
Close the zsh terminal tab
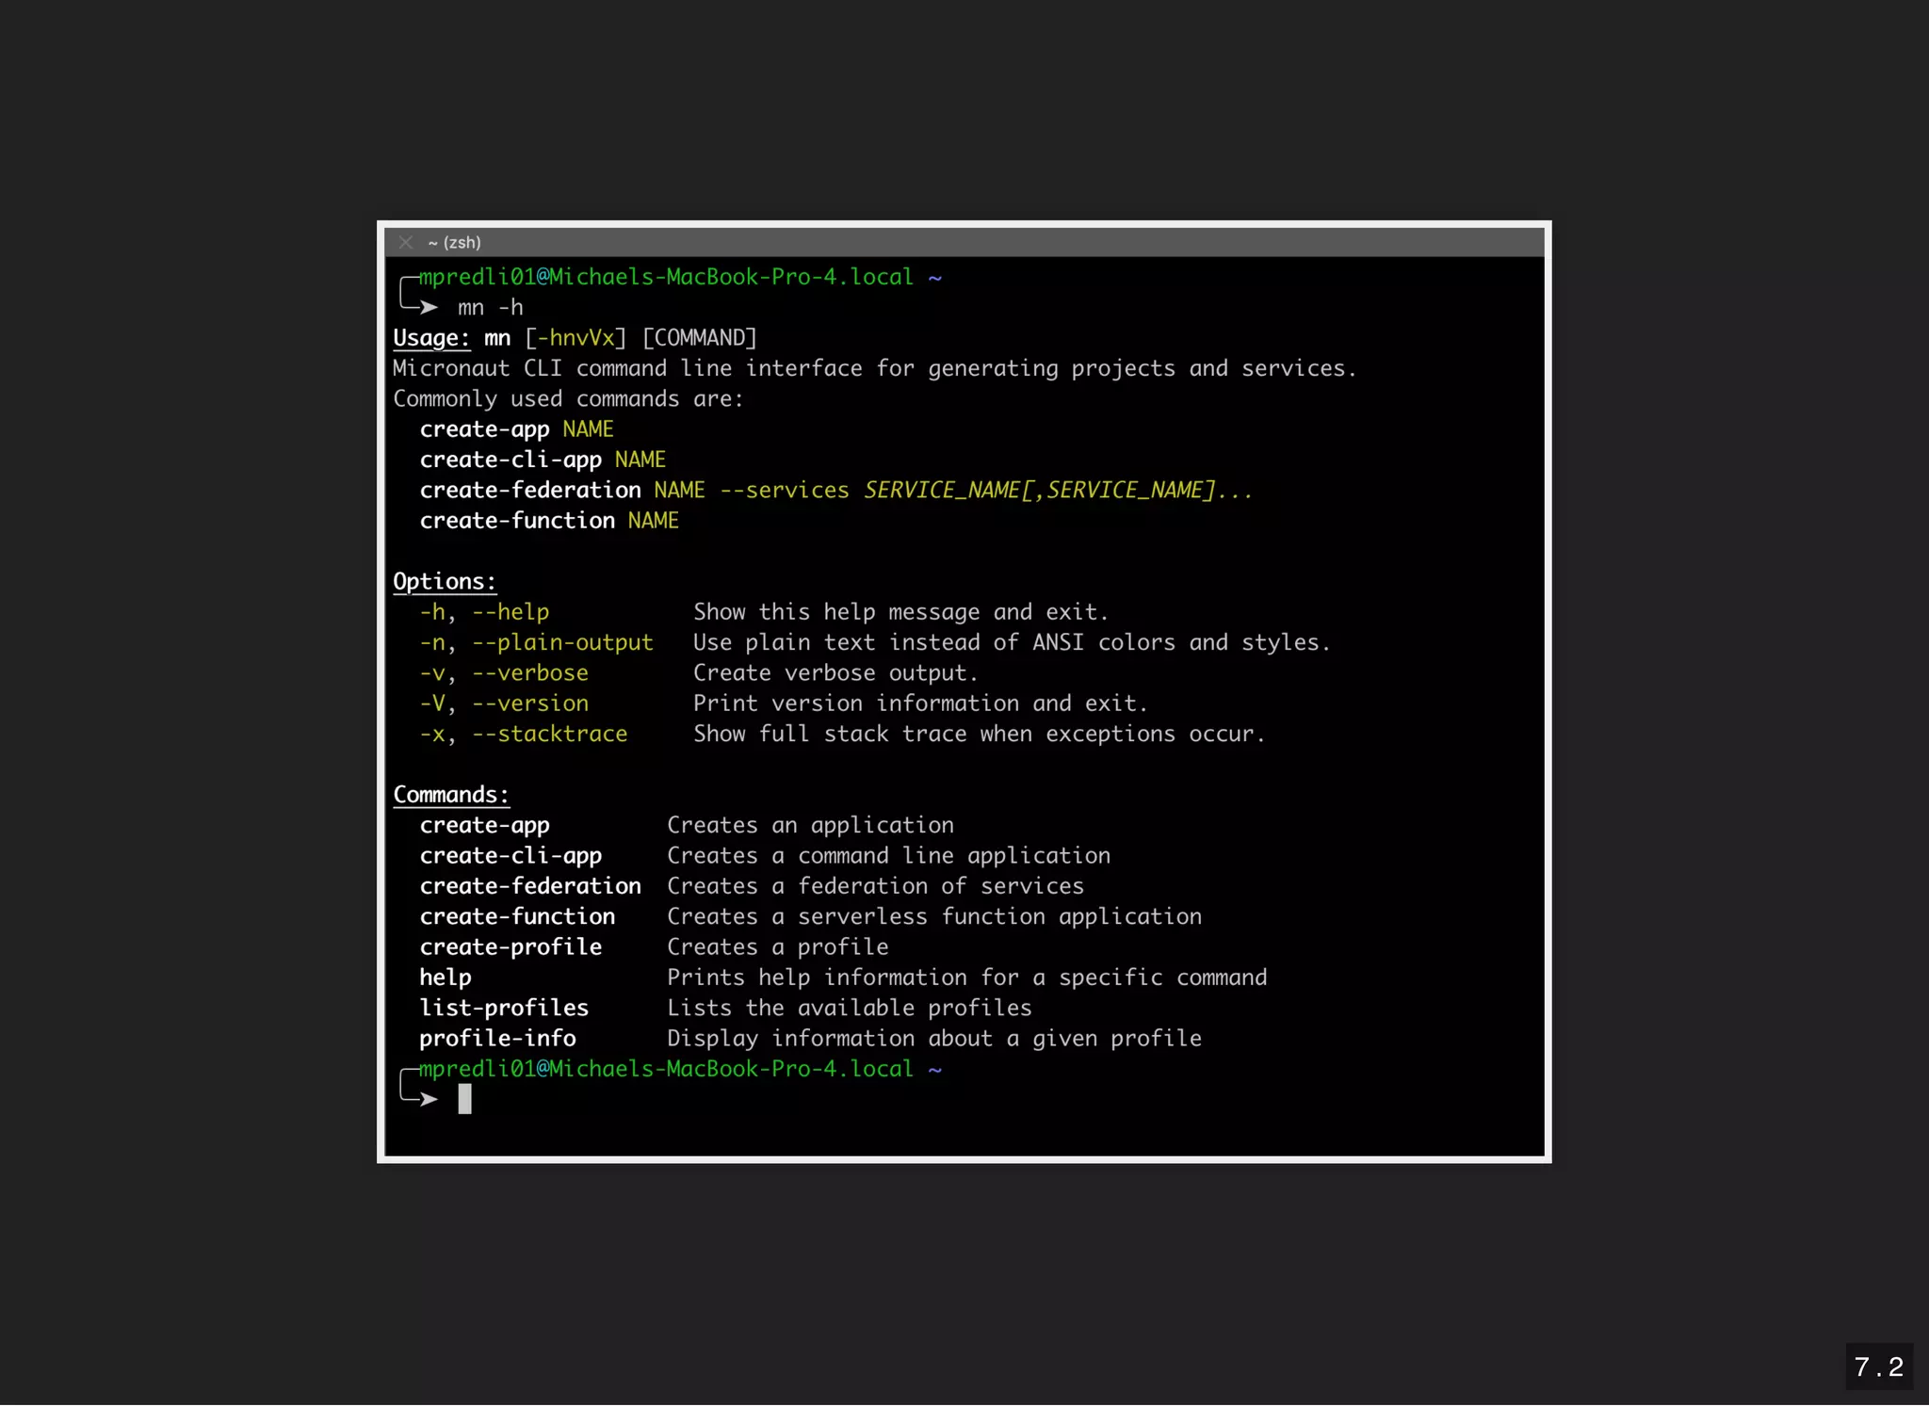coord(406,243)
